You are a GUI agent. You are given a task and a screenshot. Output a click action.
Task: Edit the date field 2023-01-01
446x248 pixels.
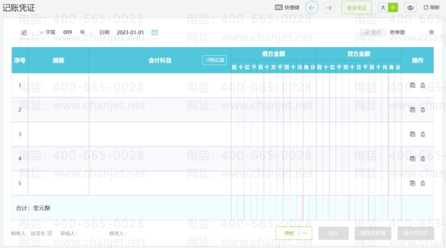click(130, 32)
